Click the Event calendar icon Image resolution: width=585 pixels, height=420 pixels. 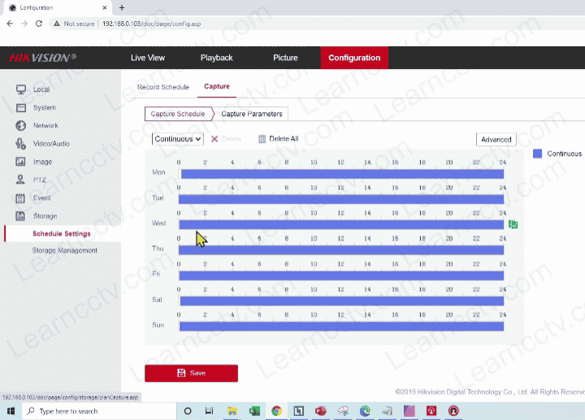(x=21, y=197)
